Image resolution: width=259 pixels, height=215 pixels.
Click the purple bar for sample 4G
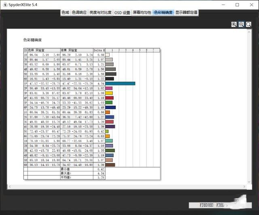click(110, 127)
